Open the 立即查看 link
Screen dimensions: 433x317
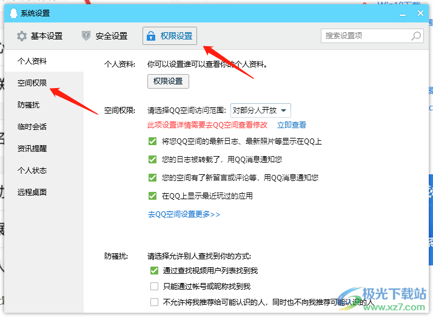point(292,125)
